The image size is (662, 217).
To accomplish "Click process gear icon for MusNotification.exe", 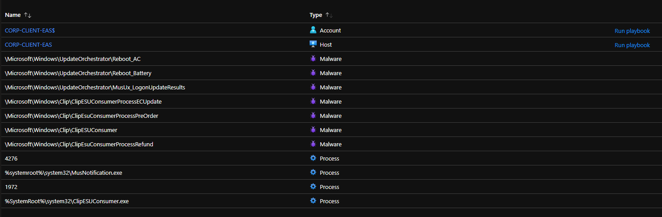I will click(x=313, y=173).
